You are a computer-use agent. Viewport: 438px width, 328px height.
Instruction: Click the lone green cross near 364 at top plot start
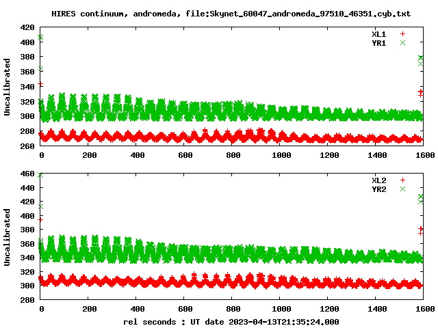pyautogui.click(x=41, y=69)
